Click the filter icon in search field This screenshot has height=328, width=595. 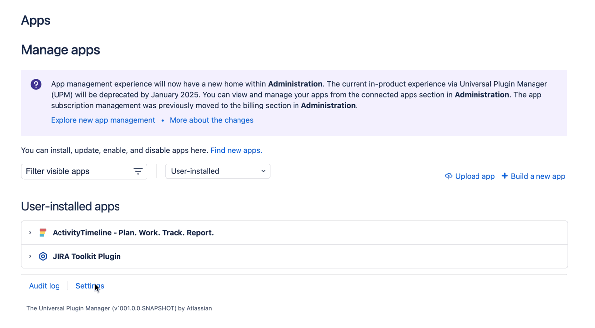click(138, 171)
